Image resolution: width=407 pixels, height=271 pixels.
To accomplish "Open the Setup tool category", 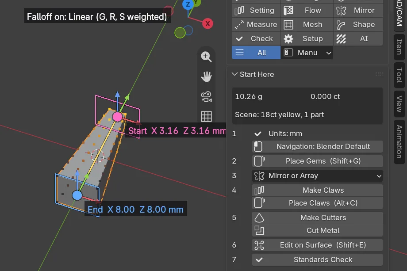I will tap(307, 38).
